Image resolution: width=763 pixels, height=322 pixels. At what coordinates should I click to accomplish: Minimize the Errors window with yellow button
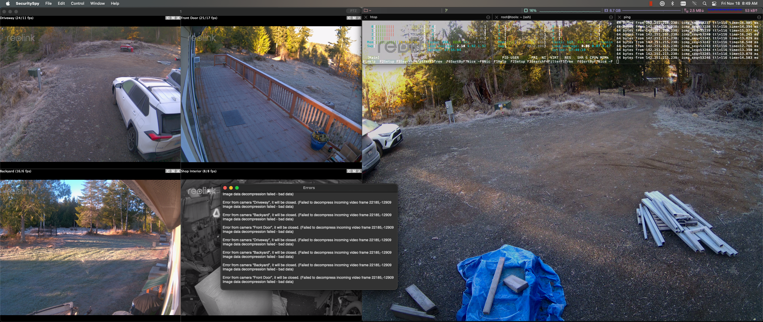click(231, 188)
